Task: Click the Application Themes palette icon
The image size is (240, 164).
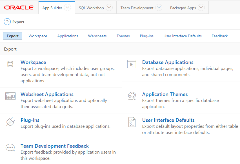Action: tap(132, 96)
